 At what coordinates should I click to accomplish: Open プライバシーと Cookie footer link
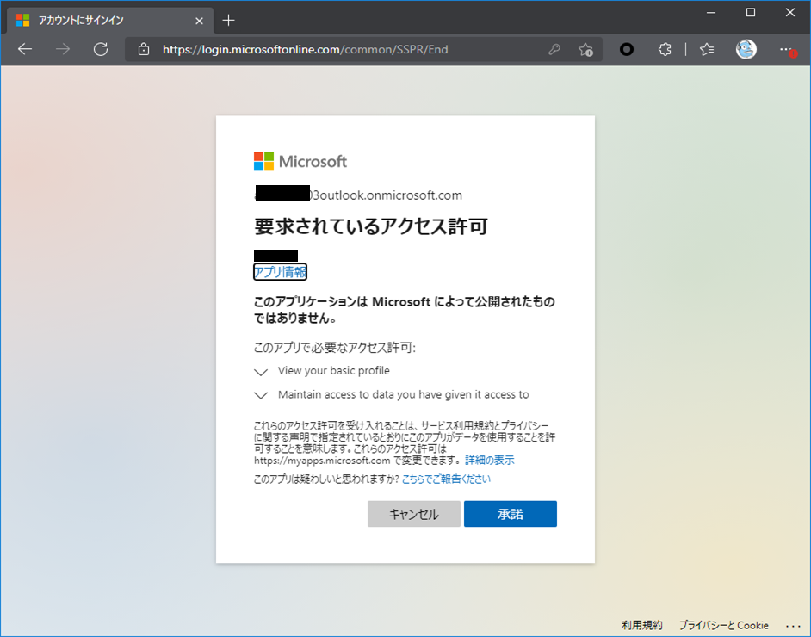click(x=723, y=625)
